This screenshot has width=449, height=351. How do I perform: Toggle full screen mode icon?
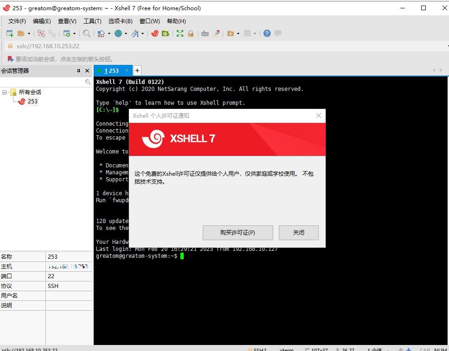pos(180,33)
